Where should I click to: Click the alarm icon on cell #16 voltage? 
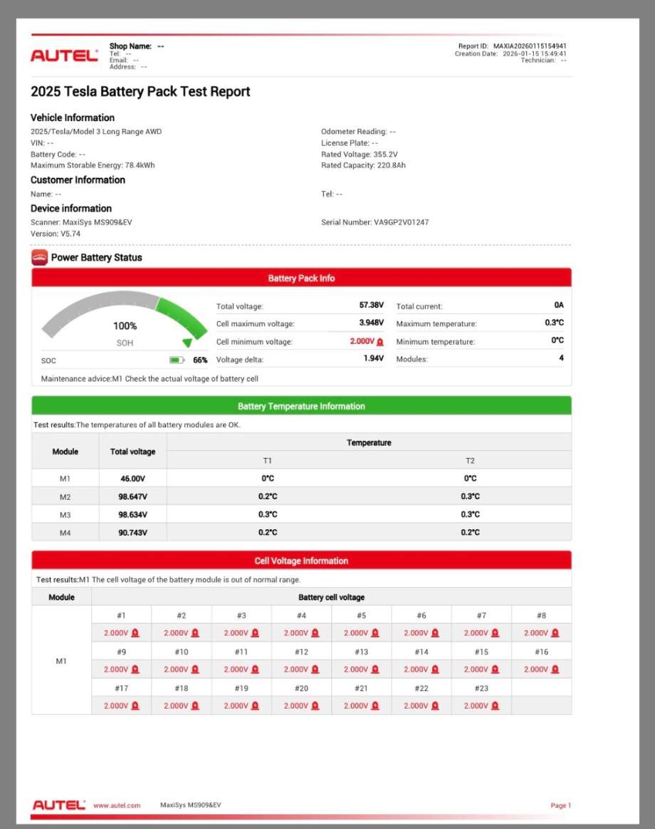(555, 669)
